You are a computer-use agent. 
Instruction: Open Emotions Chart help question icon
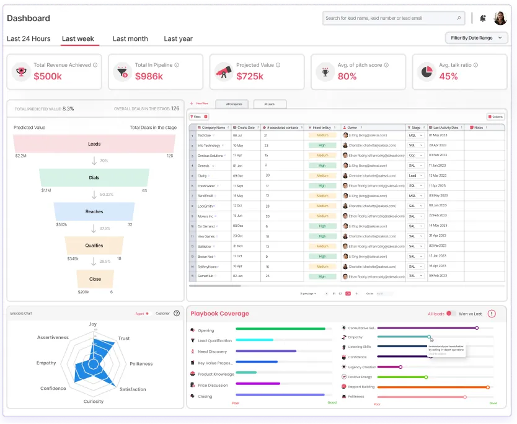[177, 313]
